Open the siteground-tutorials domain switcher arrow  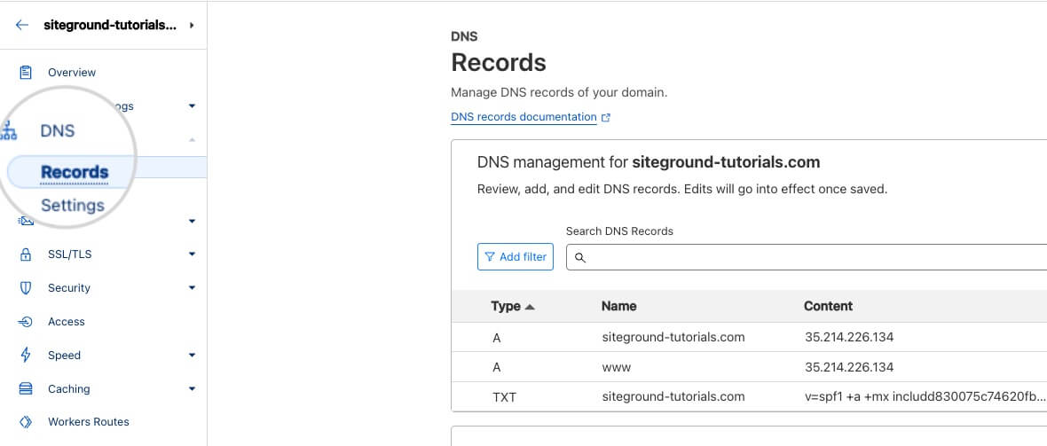(x=192, y=26)
